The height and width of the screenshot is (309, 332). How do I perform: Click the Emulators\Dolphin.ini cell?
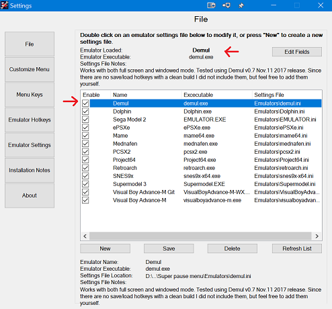coord(280,112)
